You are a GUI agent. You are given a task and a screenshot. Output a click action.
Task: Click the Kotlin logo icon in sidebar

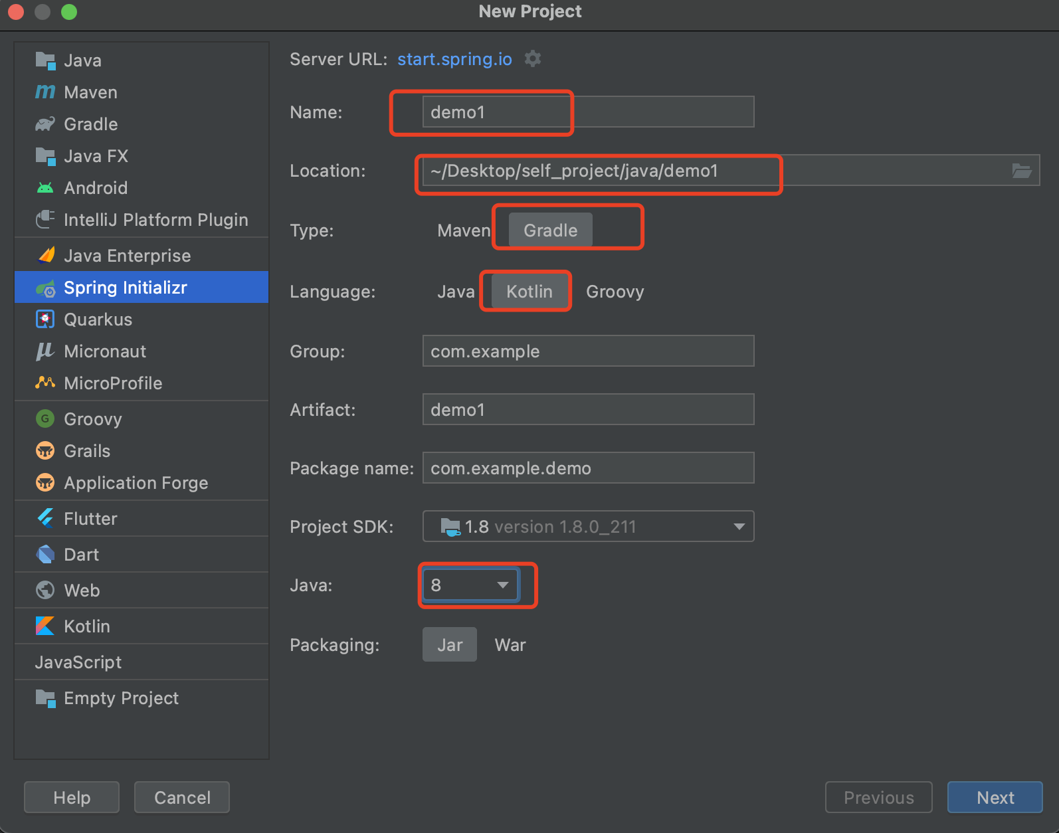pos(45,626)
